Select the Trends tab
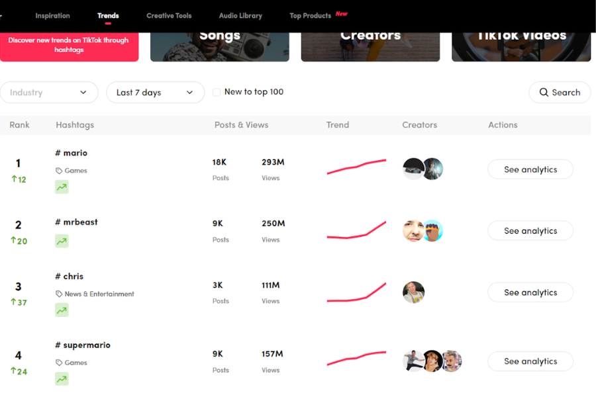 click(108, 16)
